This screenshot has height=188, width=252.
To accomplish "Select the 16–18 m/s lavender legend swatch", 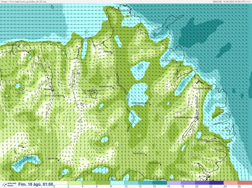I will tap(174, 183).
